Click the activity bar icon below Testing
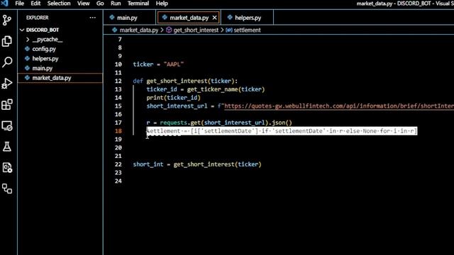This screenshot has width=454, height=255. pos(7,168)
